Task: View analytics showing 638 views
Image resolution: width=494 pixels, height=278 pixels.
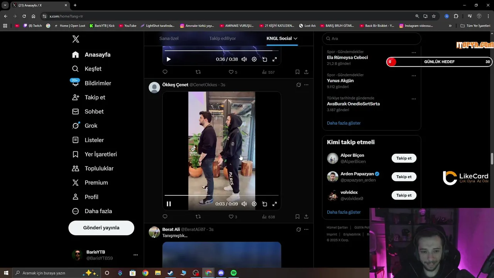Action: pyautogui.click(x=268, y=217)
